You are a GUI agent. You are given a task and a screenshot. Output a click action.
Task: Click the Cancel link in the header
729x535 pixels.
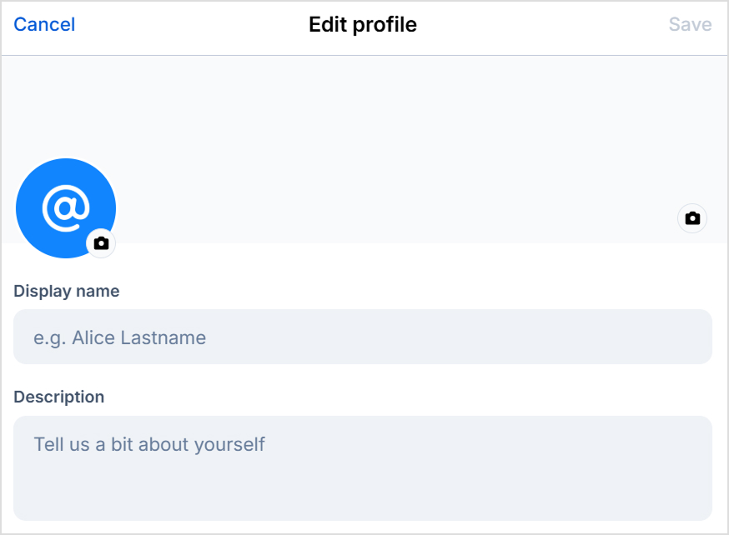coord(43,24)
